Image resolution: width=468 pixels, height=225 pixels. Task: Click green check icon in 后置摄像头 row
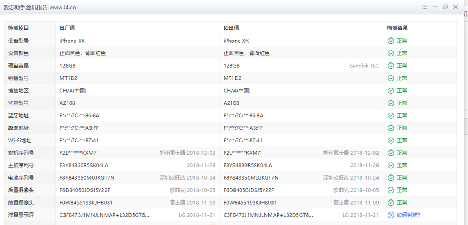pos(391,190)
